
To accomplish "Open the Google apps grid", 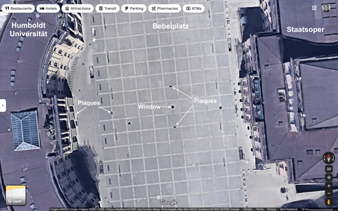I will pos(314,8).
